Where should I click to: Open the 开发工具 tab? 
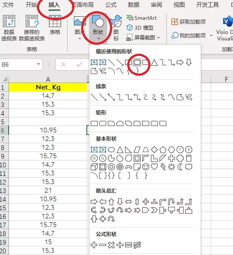207,5
